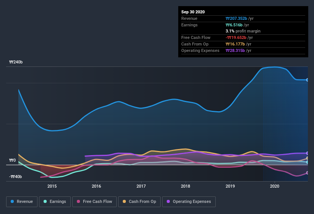Click the Cash From Op orange endpoint marker
The image size is (314, 214).
[x=307, y=158]
